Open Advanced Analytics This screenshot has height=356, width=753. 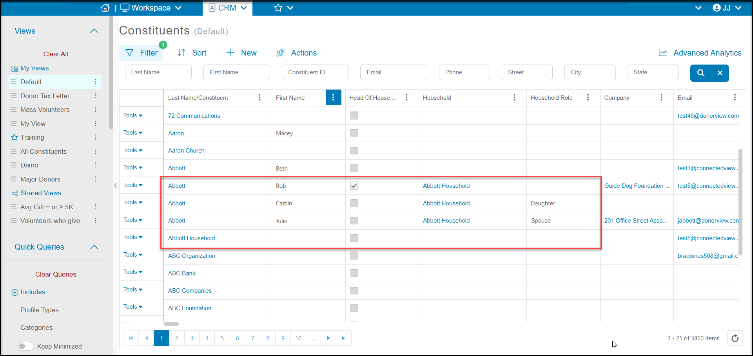tap(700, 53)
